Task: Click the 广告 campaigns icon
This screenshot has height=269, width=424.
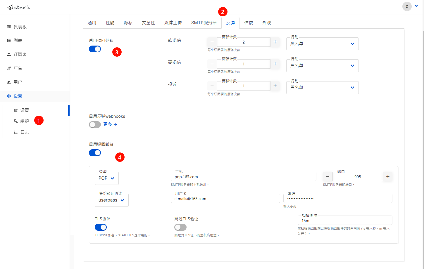Action: coord(8,68)
